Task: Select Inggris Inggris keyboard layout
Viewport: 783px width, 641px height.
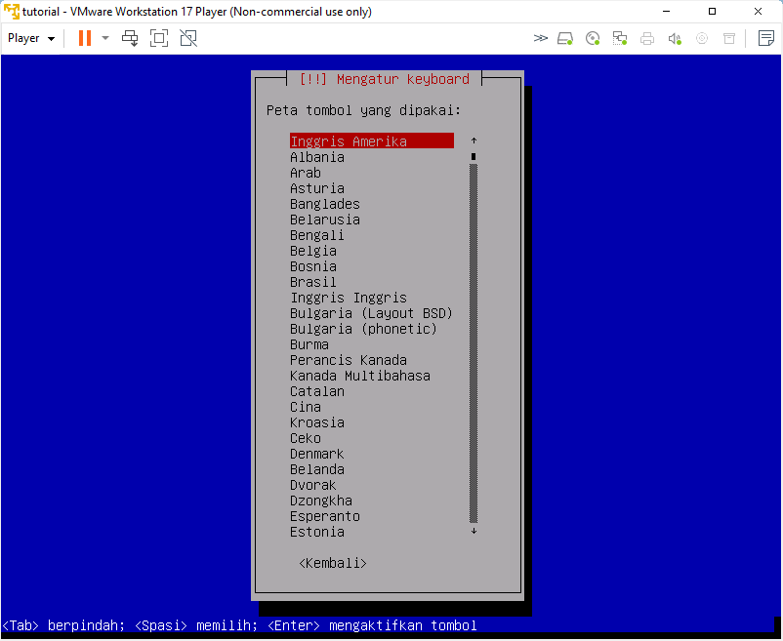Action: (349, 298)
